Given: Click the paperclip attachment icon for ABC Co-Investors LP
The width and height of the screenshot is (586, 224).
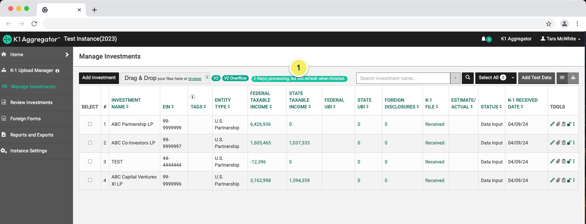Looking at the screenshot, I should coord(558,143).
